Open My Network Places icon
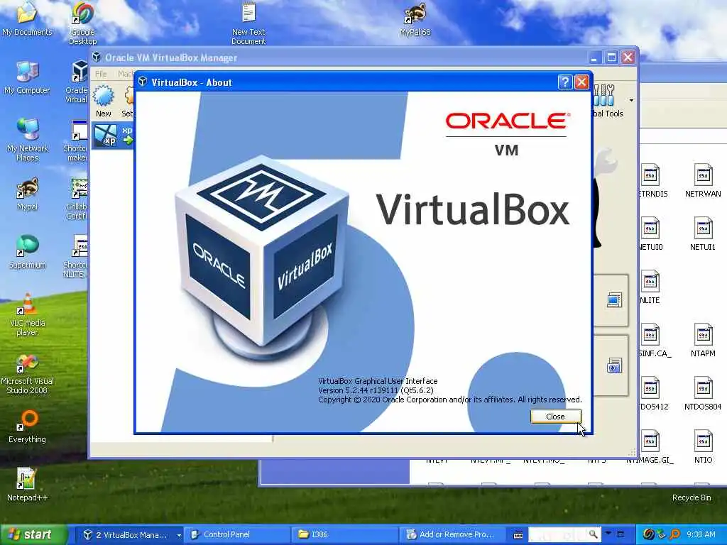This screenshot has width=727, height=545. 27,140
